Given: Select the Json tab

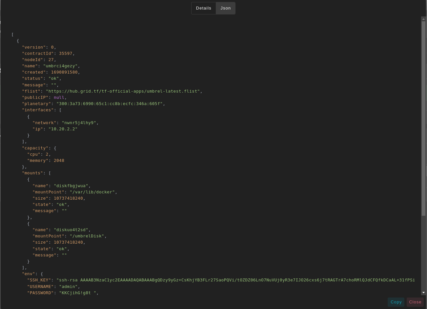Looking at the screenshot, I should (x=225, y=8).
